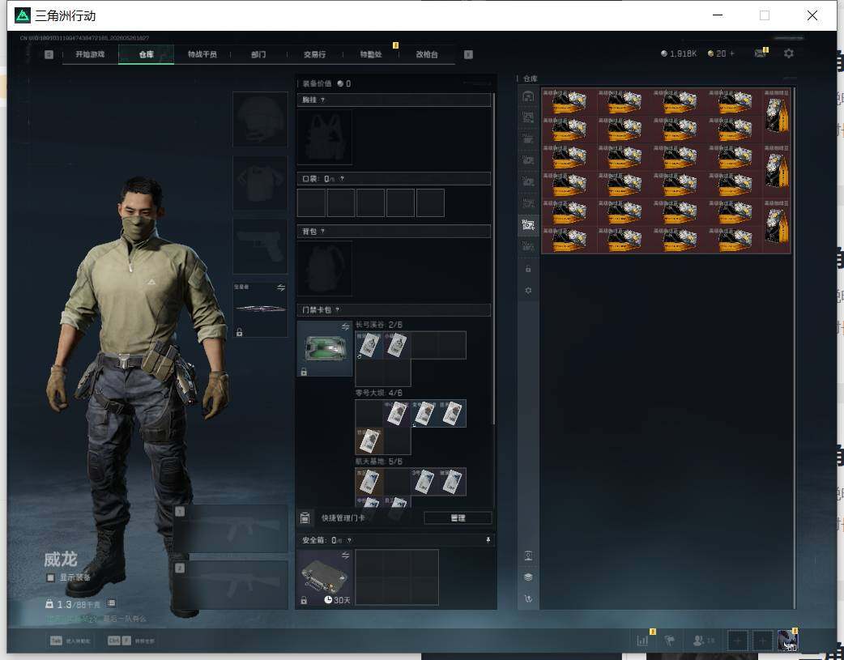Select the safe box case item
Screen dimensions: 844x660
pyautogui.click(x=325, y=577)
